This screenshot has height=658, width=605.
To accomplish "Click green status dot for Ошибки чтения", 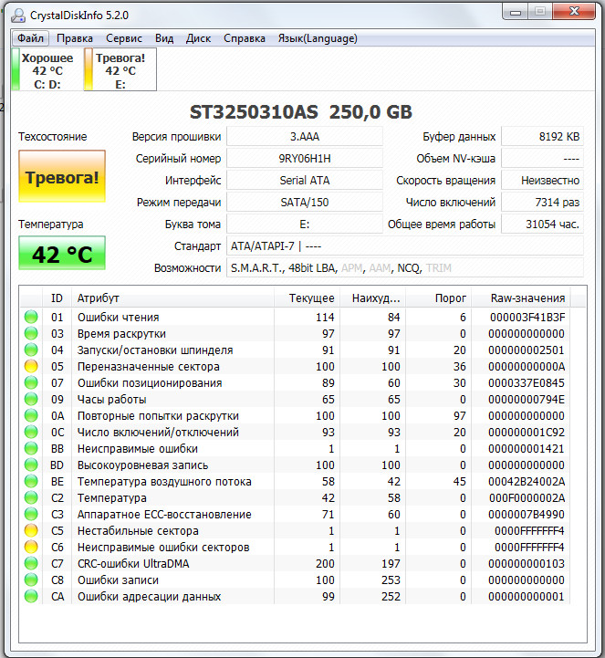I will [32, 318].
